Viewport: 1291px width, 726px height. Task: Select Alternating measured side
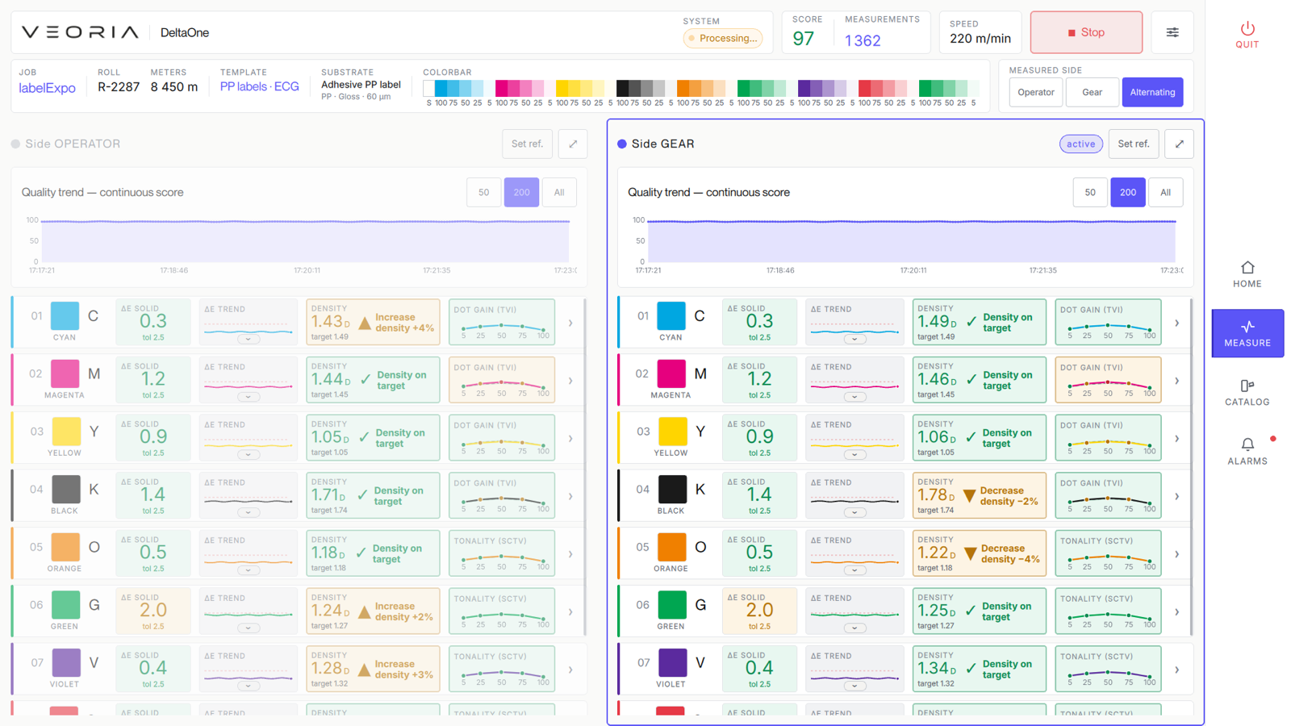(1152, 92)
